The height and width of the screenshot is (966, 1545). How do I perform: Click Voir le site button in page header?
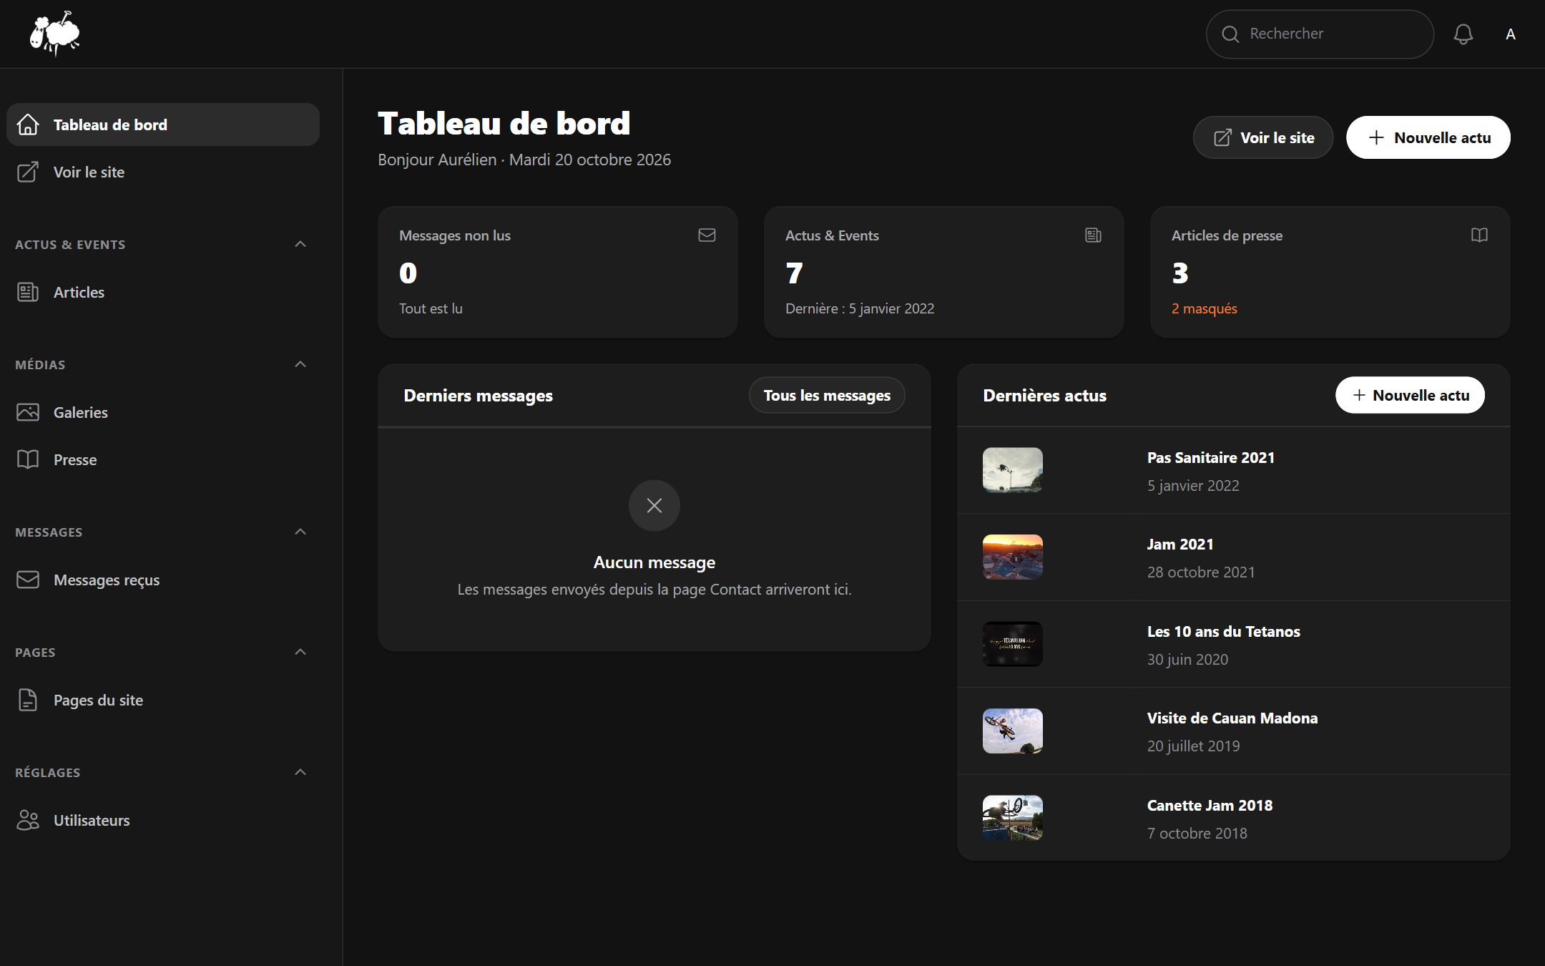pyautogui.click(x=1263, y=137)
